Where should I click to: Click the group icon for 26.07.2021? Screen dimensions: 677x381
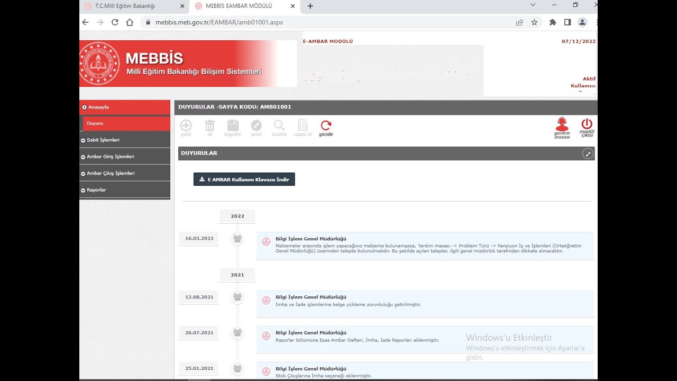click(237, 333)
